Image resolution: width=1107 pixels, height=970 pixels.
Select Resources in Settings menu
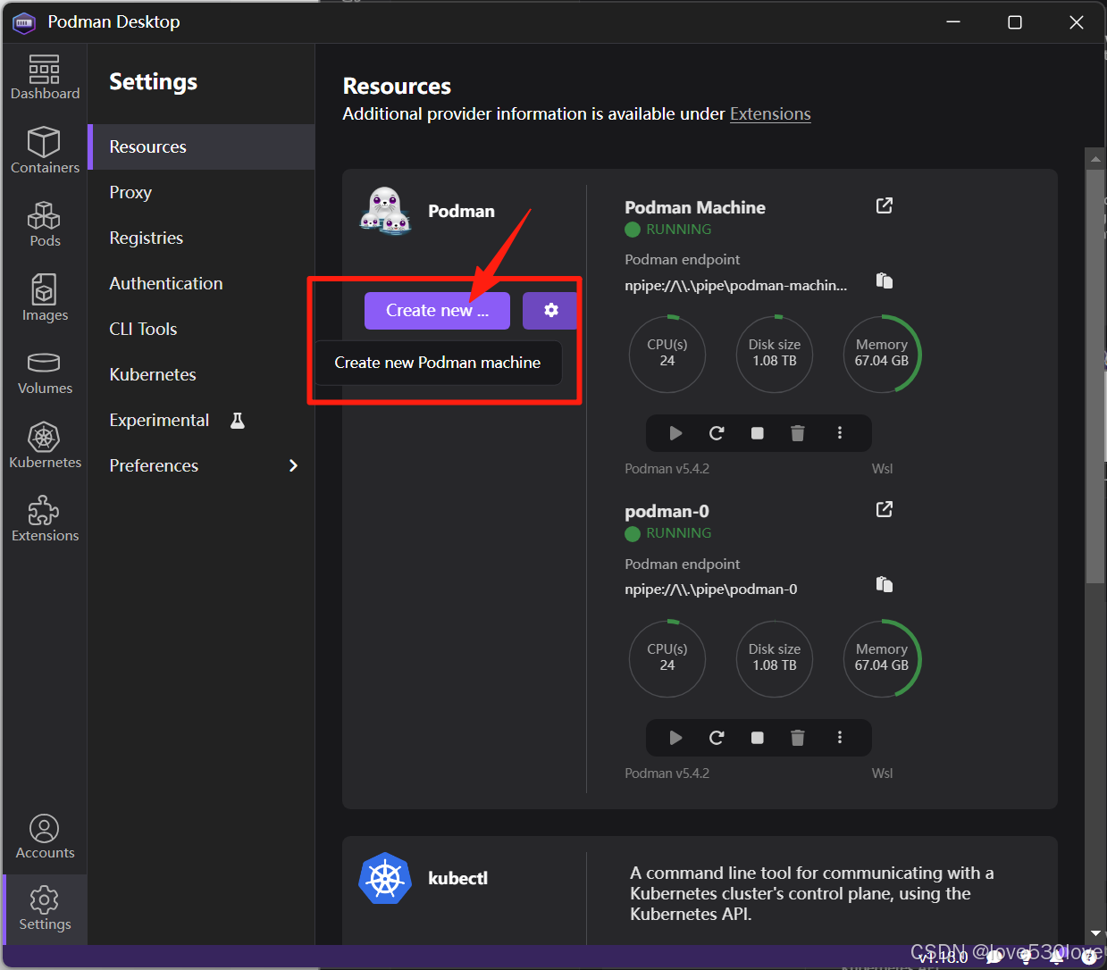click(x=201, y=146)
